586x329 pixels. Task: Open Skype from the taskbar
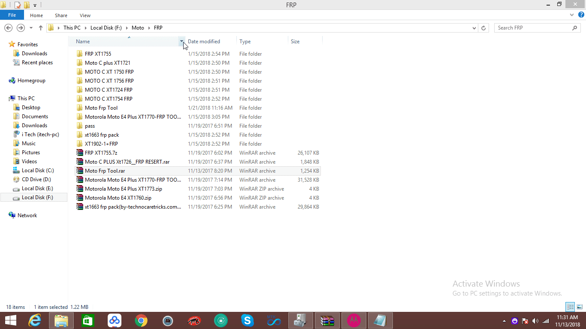coord(247,320)
